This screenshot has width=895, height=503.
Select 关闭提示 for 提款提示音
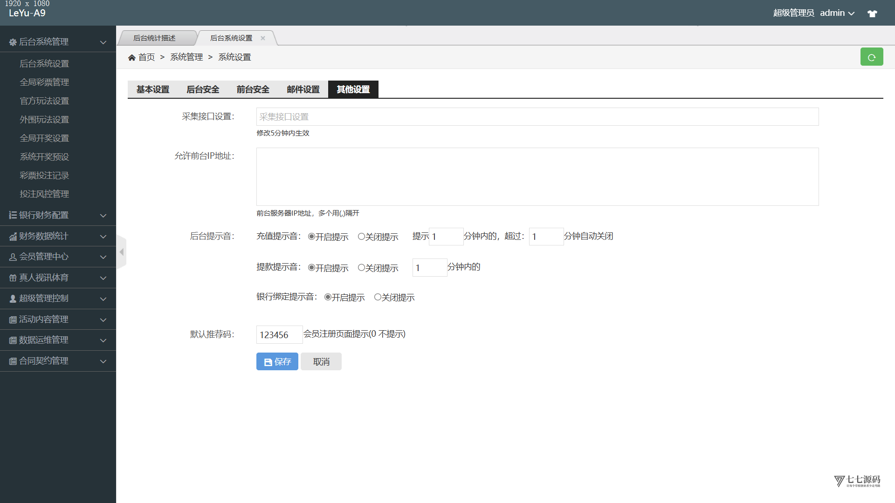click(x=361, y=268)
